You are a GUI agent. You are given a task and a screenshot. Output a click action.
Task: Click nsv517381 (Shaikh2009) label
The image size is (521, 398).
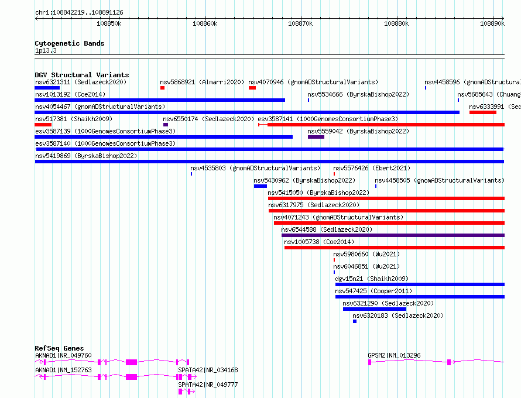pyautogui.click(x=74, y=119)
